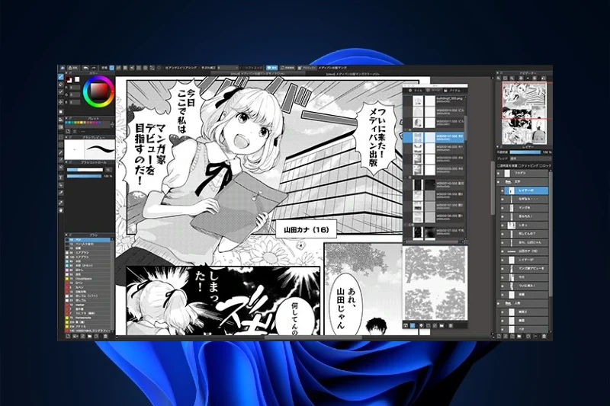Click the color wheel picker
The height and width of the screenshot is (406, 610).
97,91
